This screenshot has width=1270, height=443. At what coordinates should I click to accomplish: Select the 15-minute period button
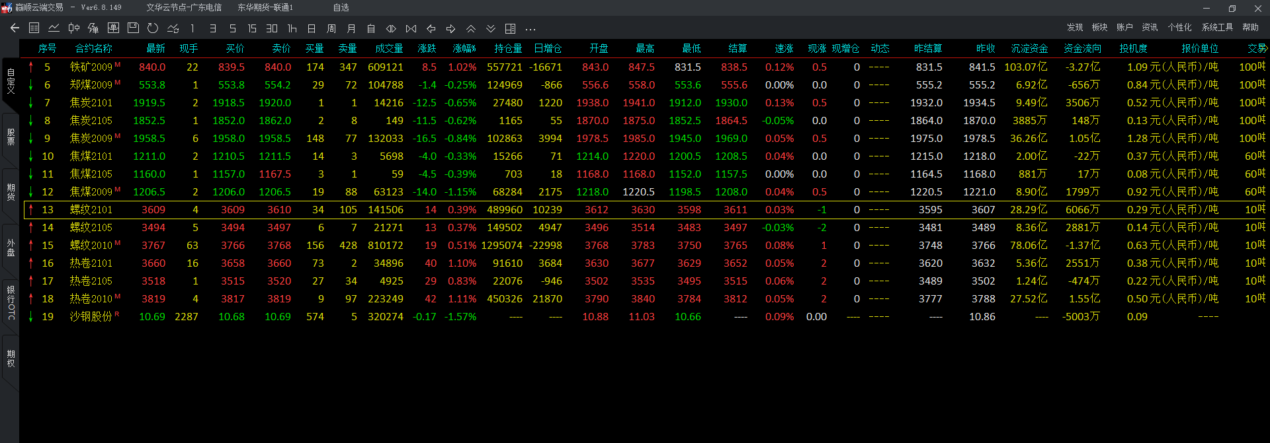click(x=252, y=29)
